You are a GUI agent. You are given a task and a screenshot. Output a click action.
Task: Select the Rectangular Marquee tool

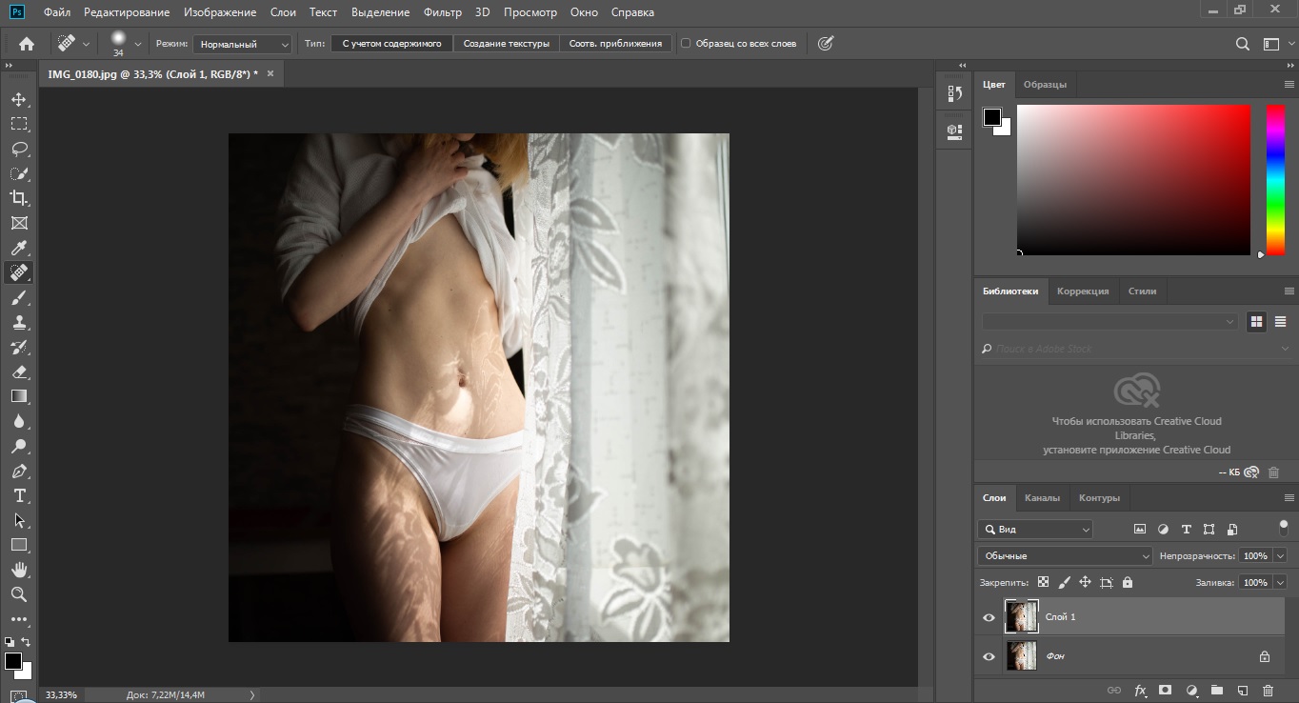(19, 124)
